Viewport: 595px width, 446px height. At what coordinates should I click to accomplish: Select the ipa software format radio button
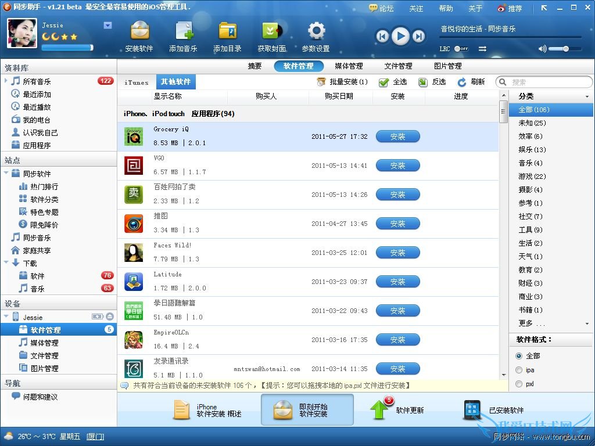coord(518,370)
